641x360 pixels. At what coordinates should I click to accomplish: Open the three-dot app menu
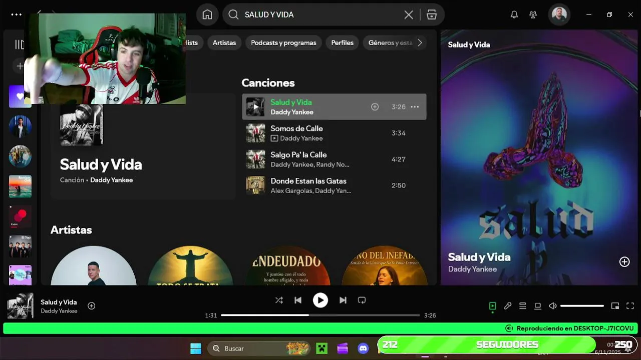point(17,14)
